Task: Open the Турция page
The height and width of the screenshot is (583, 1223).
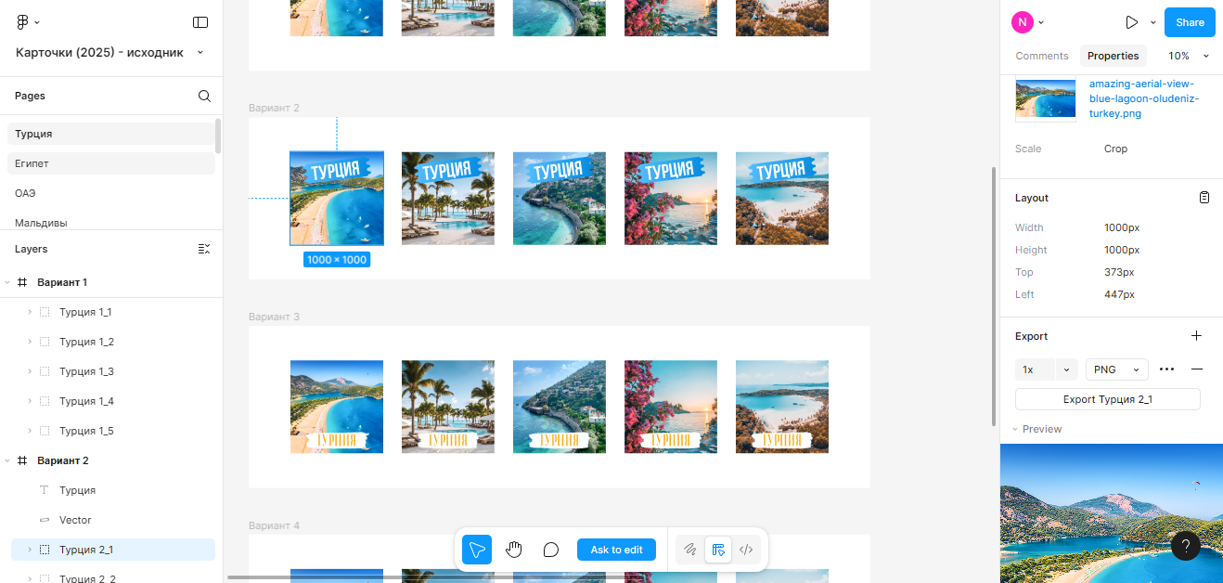Action: 111,134
